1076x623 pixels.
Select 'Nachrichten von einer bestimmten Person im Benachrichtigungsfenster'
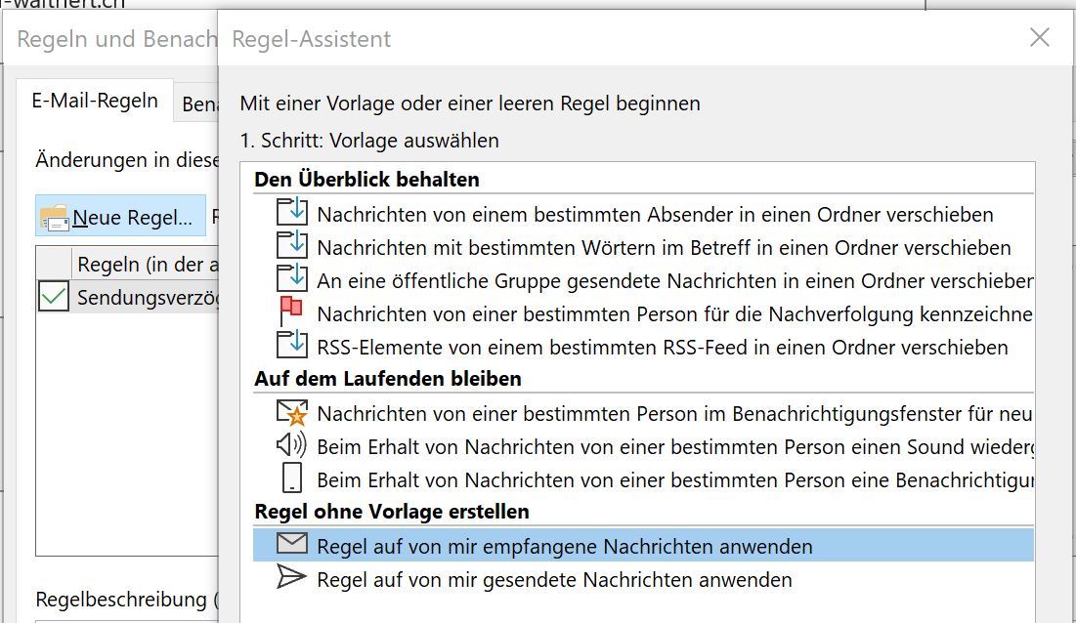pyautogui.click(x=643, y=414)
